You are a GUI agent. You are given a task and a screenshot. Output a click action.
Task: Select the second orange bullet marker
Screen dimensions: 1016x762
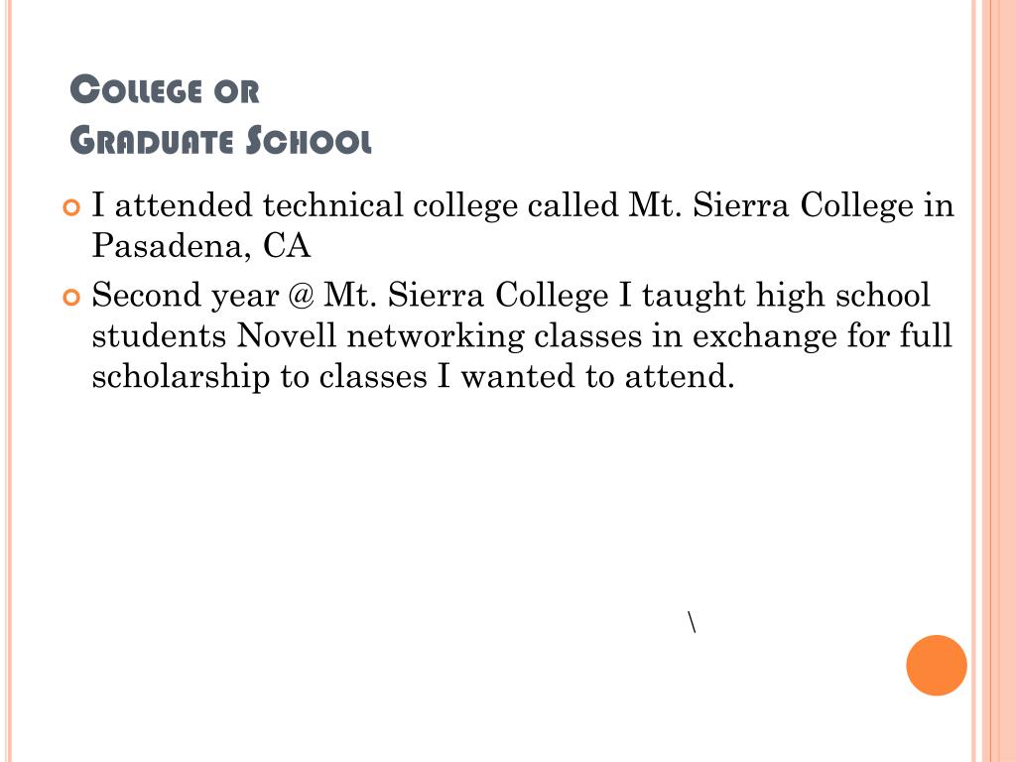click(71, 298)
